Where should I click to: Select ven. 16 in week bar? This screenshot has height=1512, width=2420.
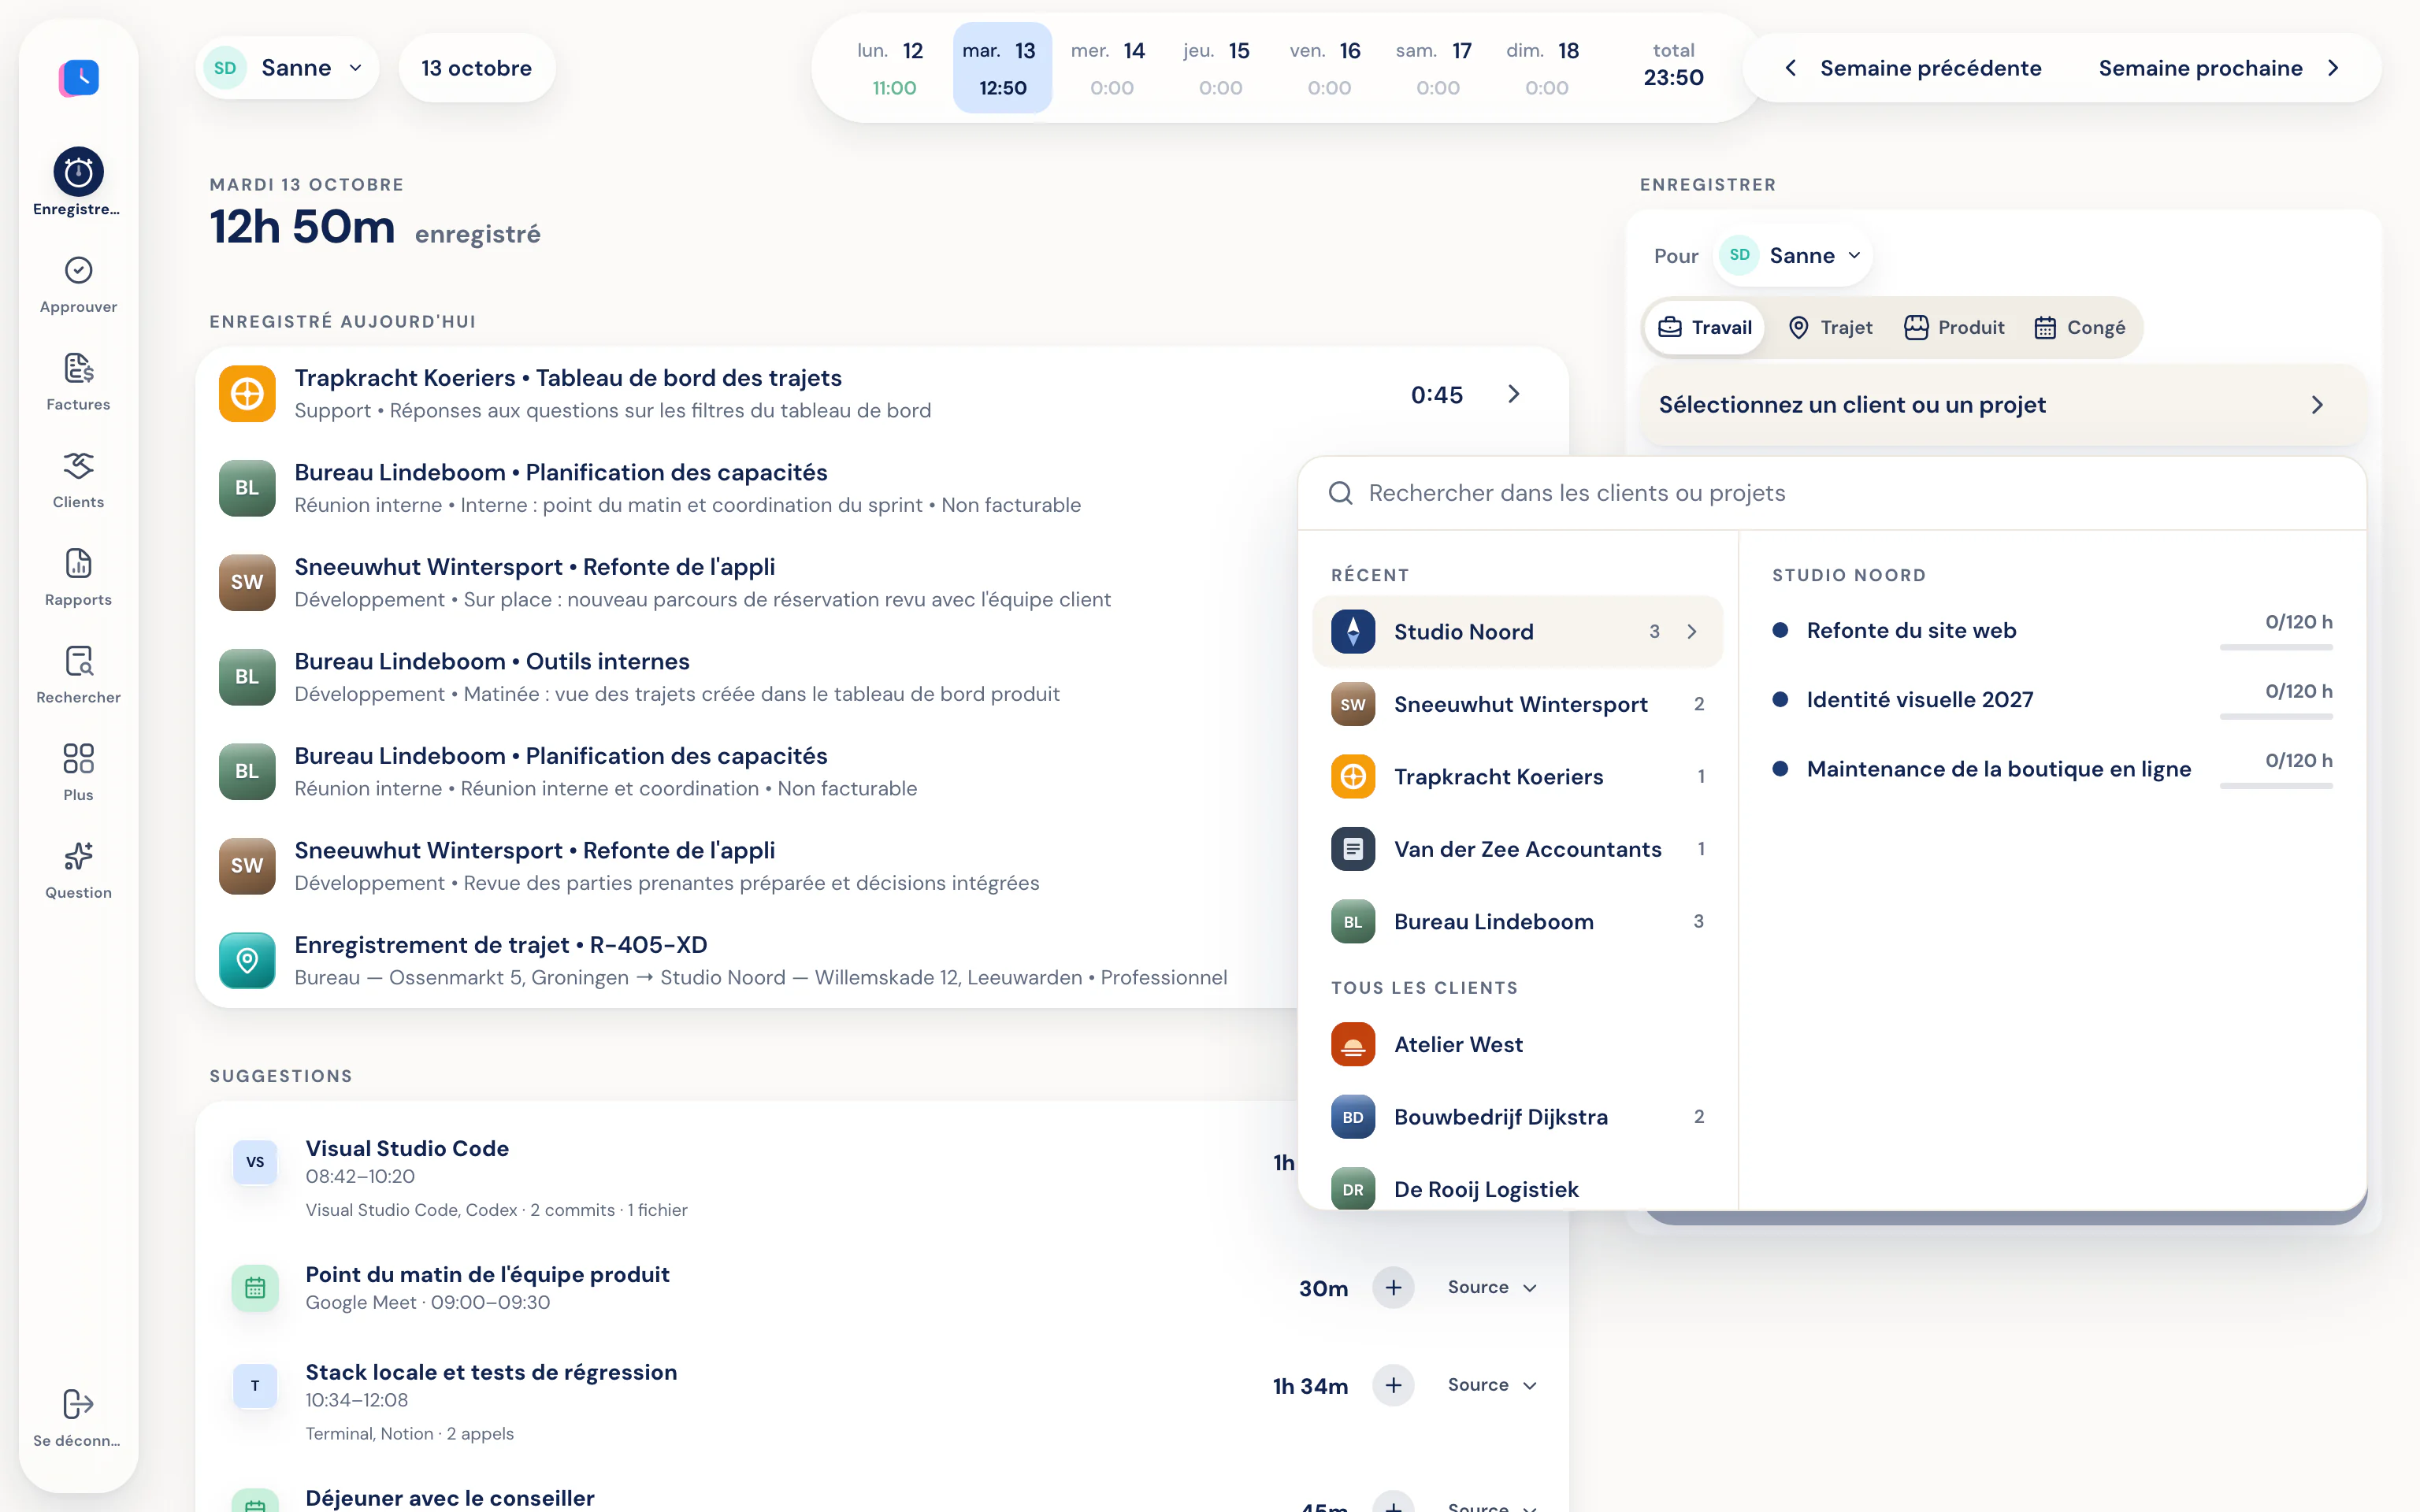(1329, 68)
